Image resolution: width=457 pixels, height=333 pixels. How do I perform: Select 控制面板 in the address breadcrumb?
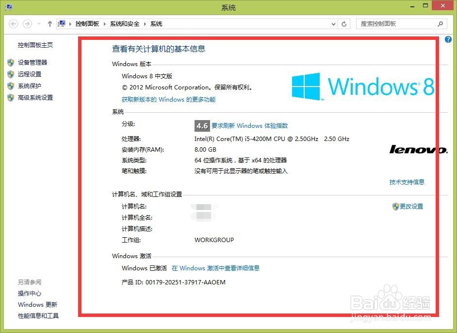coord(87,24)
